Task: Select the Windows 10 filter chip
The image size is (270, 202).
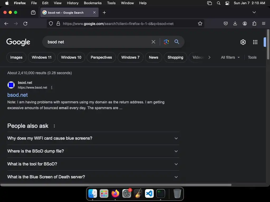Action: (71, 57)
